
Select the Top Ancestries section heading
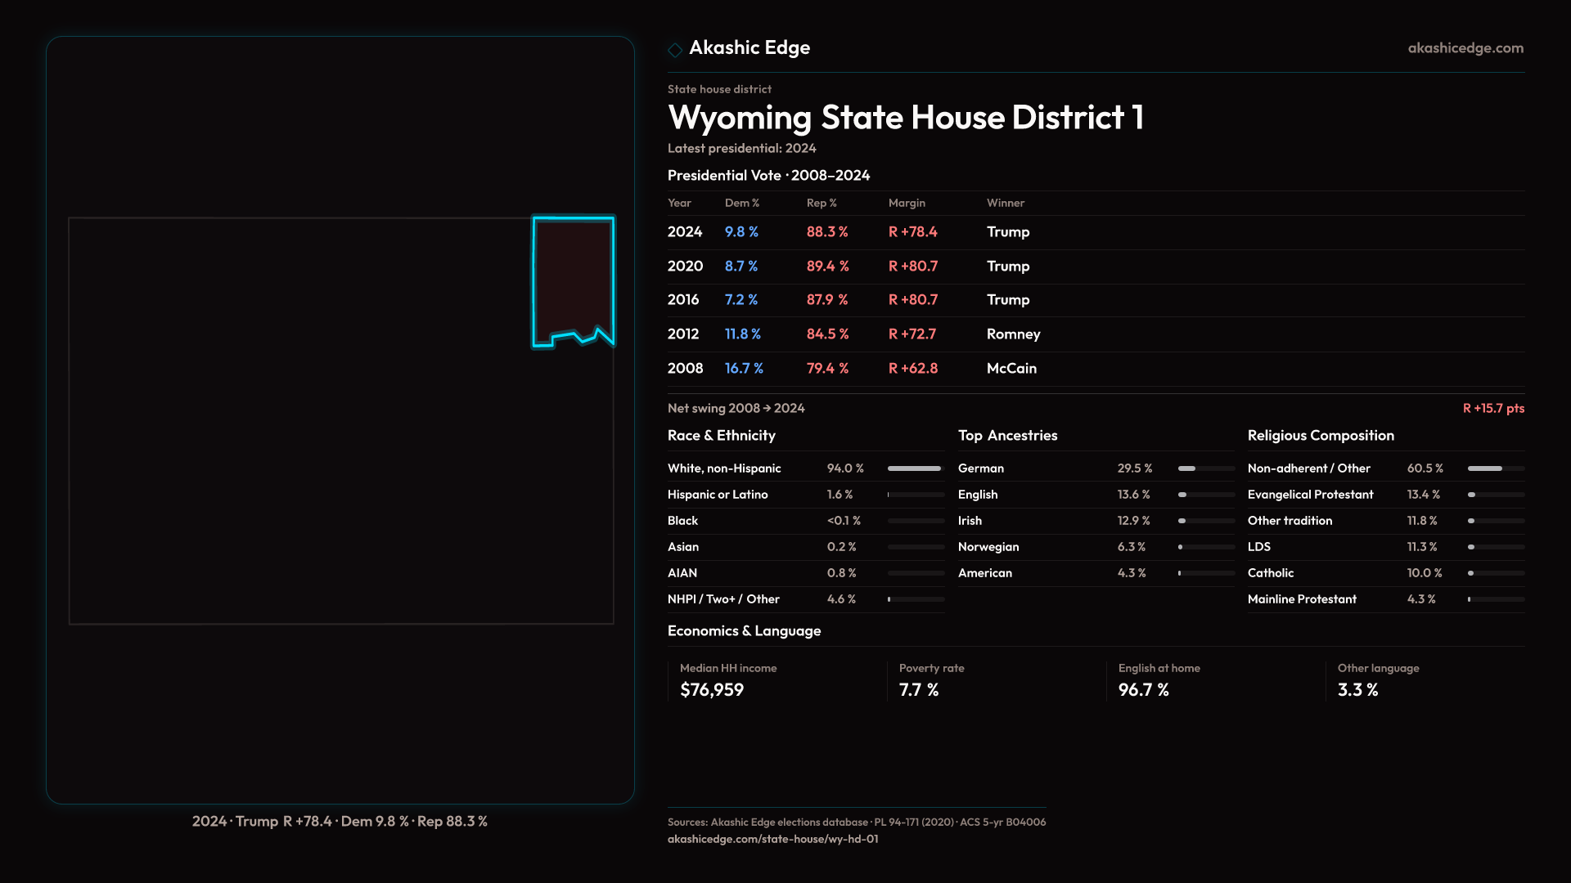point(1007,436)
